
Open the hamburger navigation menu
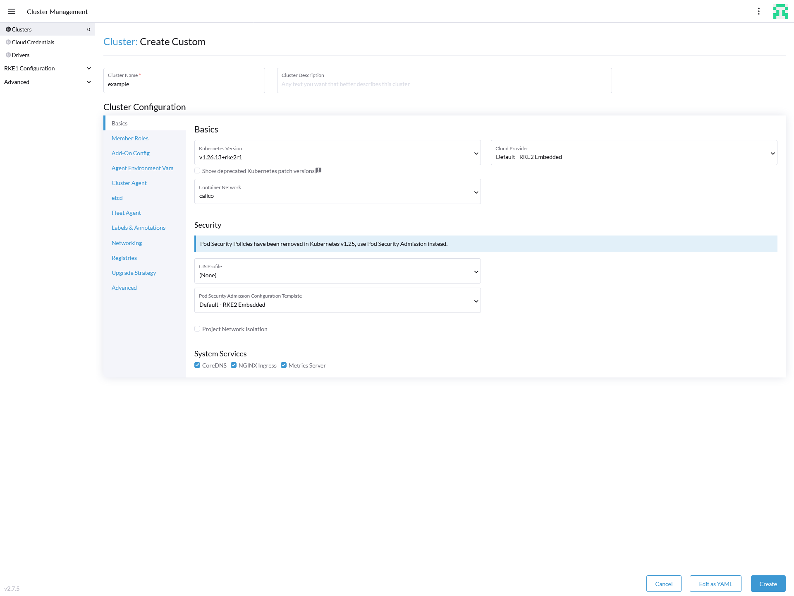(11, 11)
